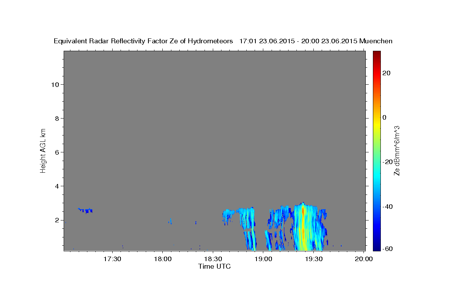Click the colorbar label '-60'
The height and width of the screenshot is (301, 452).
pyautogui.click(x=387, y=248)
